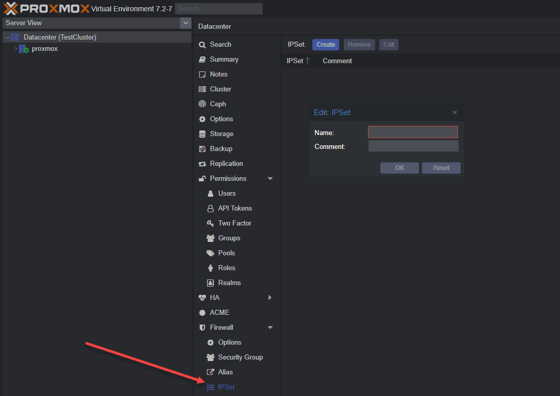Viewport: 560px width, 396px height.
Task: Click the HA heartbeat icon
Action: tap(202, 297)
